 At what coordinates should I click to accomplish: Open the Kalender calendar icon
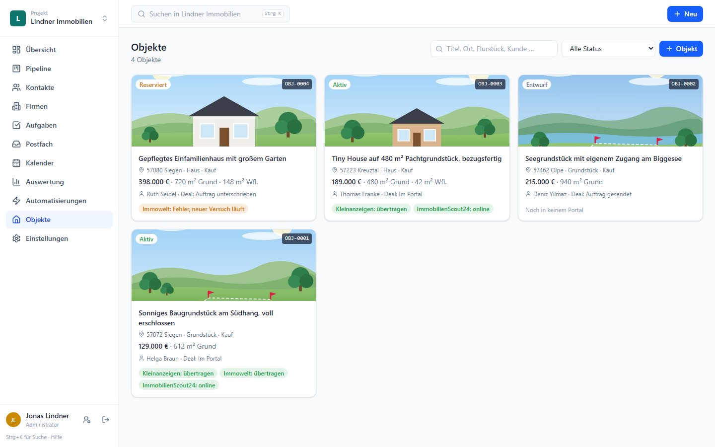(x=16, y=163)
